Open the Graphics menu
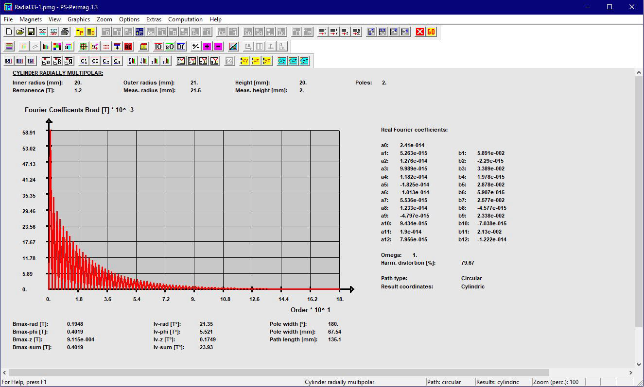Image resolution: width=644 pixels, height=387 pixels. (79, 19)
